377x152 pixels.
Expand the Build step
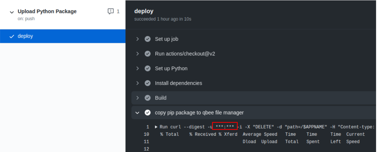[137, 98]
